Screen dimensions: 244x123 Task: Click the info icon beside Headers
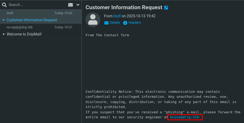point(125,23)
